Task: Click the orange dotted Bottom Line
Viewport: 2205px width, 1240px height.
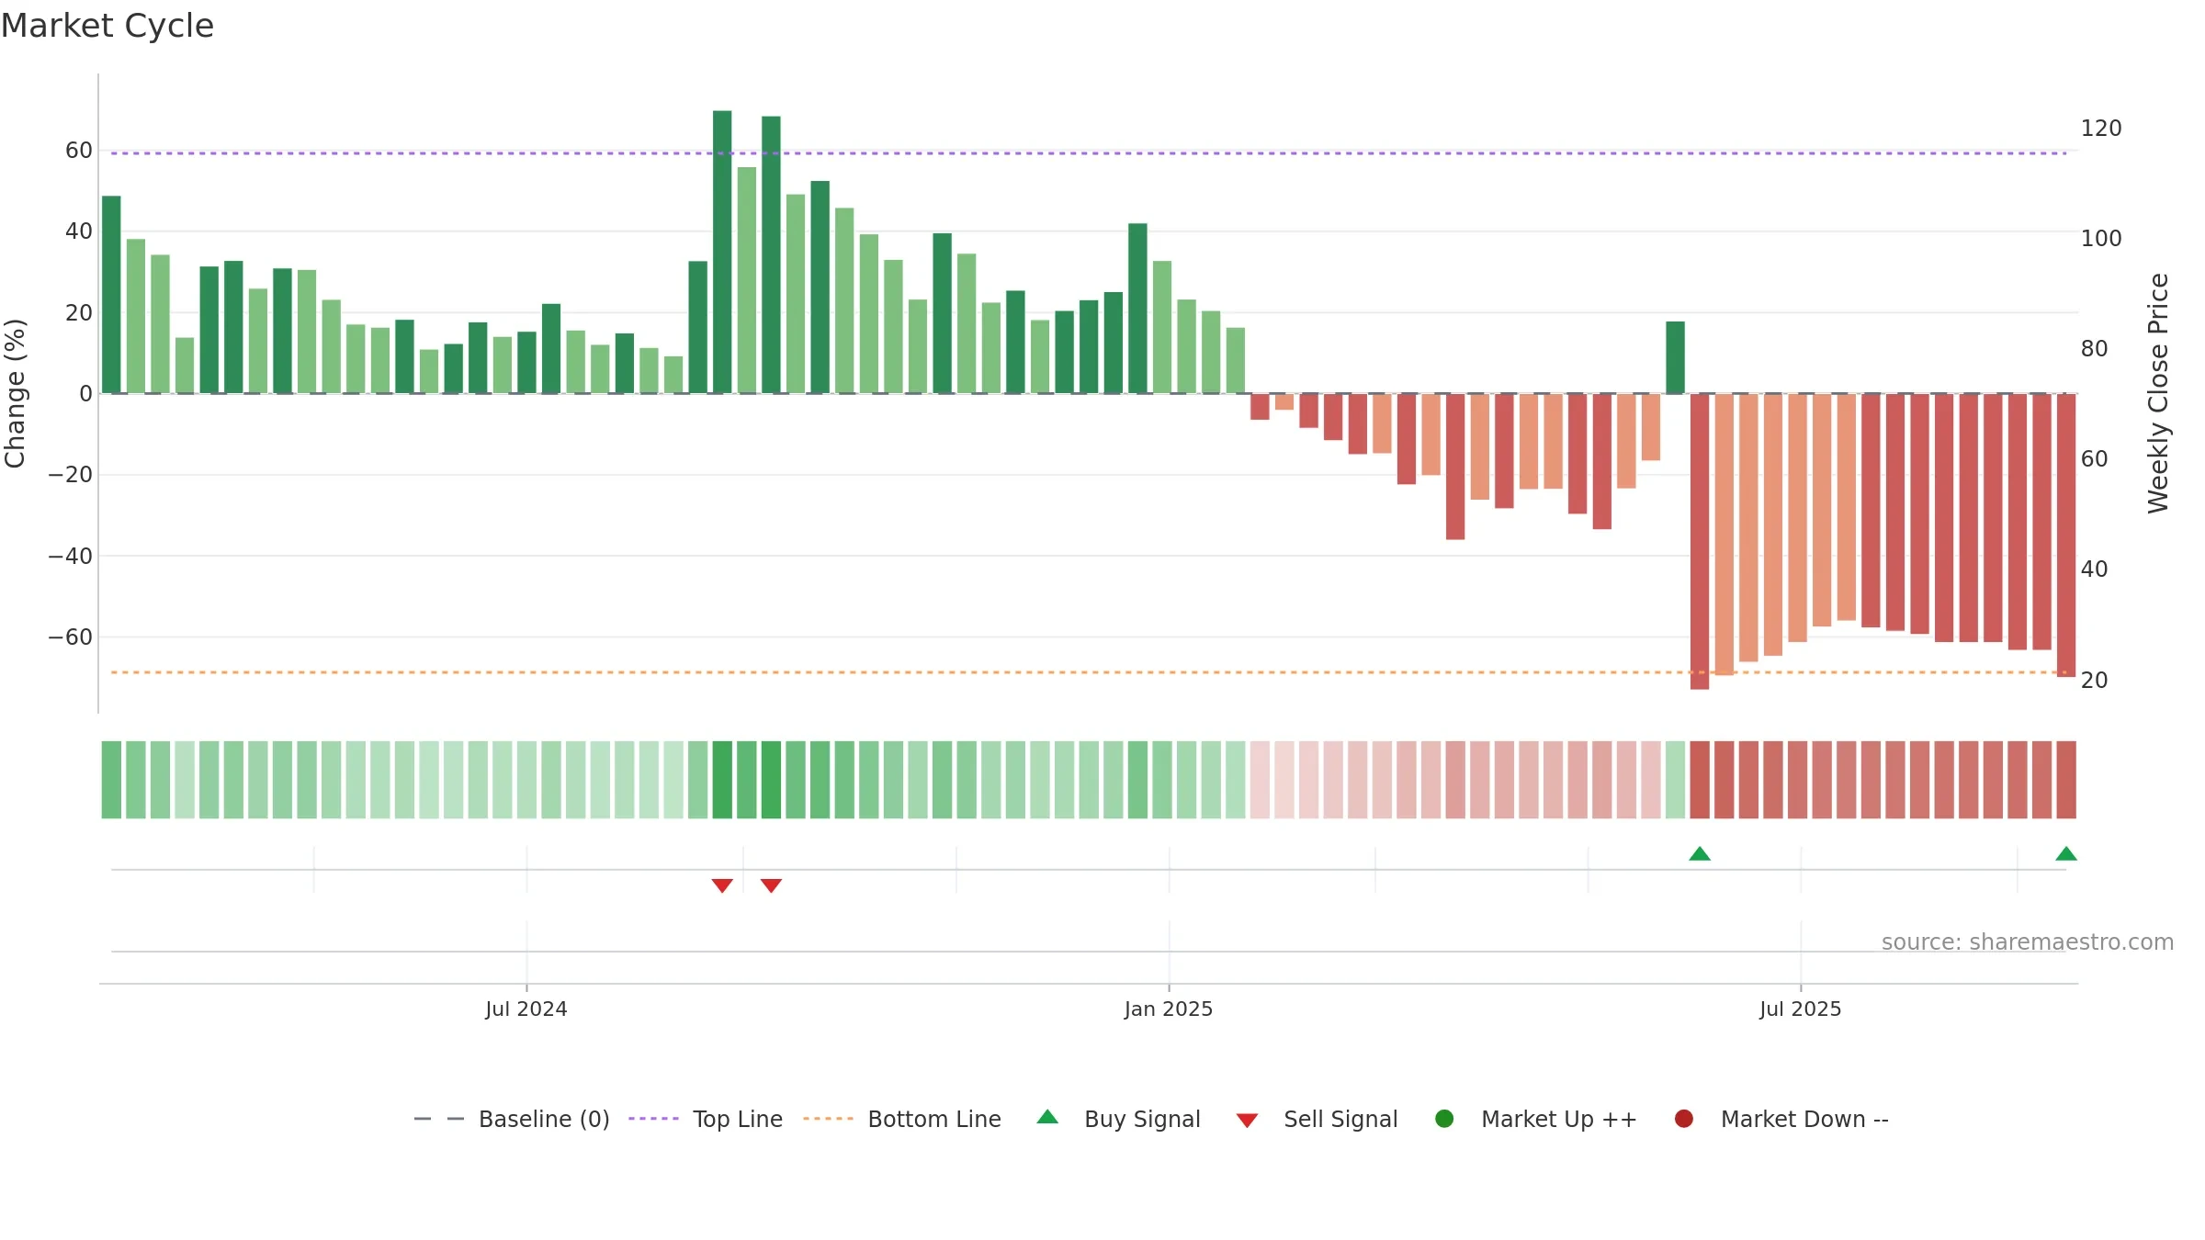Action: (x=1089, y=672)
